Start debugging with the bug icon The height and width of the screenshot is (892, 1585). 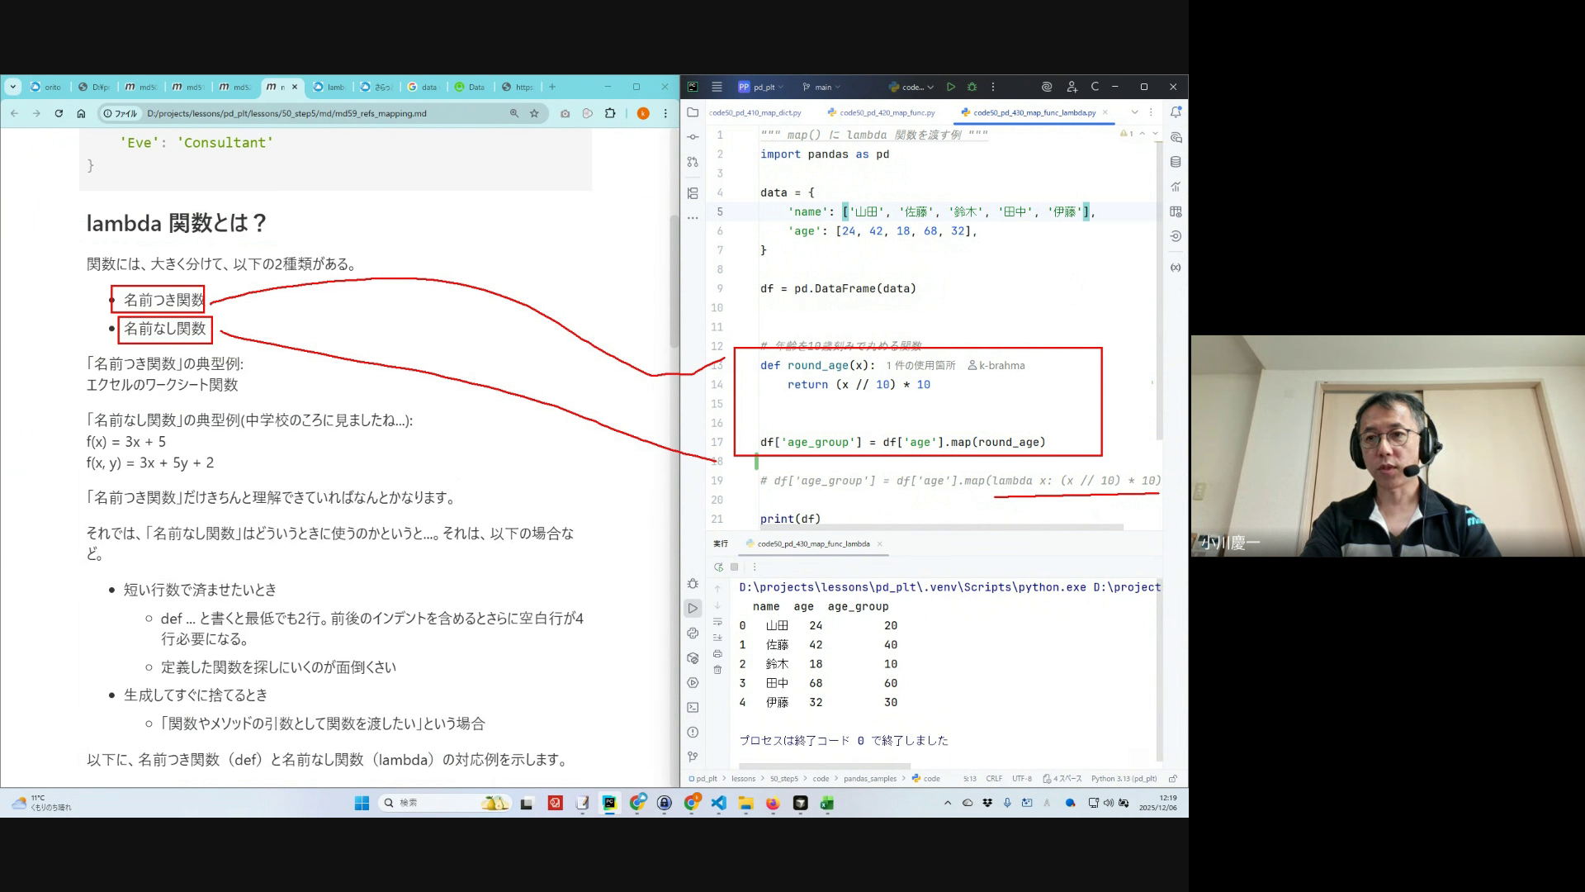coord(972,87)
